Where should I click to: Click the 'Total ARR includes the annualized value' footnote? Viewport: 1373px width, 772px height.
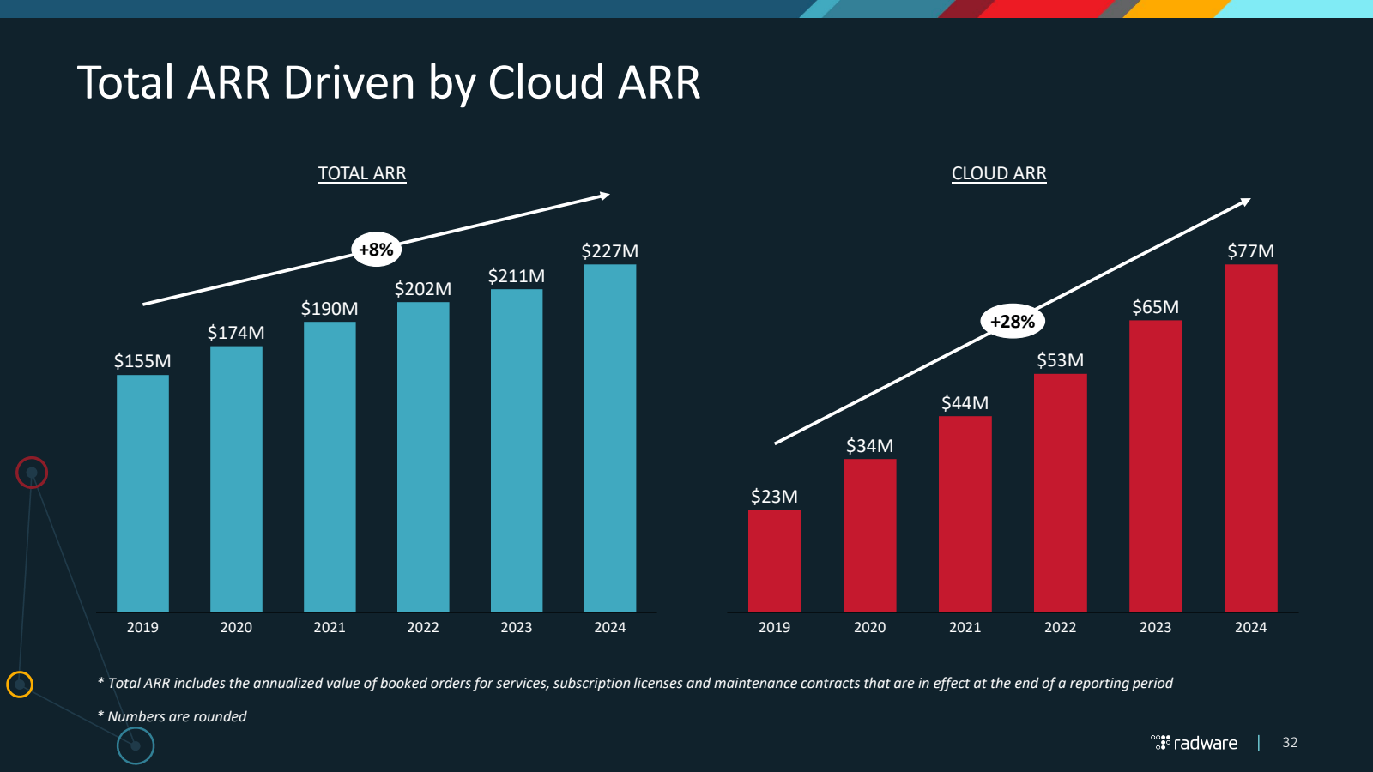tap(635, 684)
